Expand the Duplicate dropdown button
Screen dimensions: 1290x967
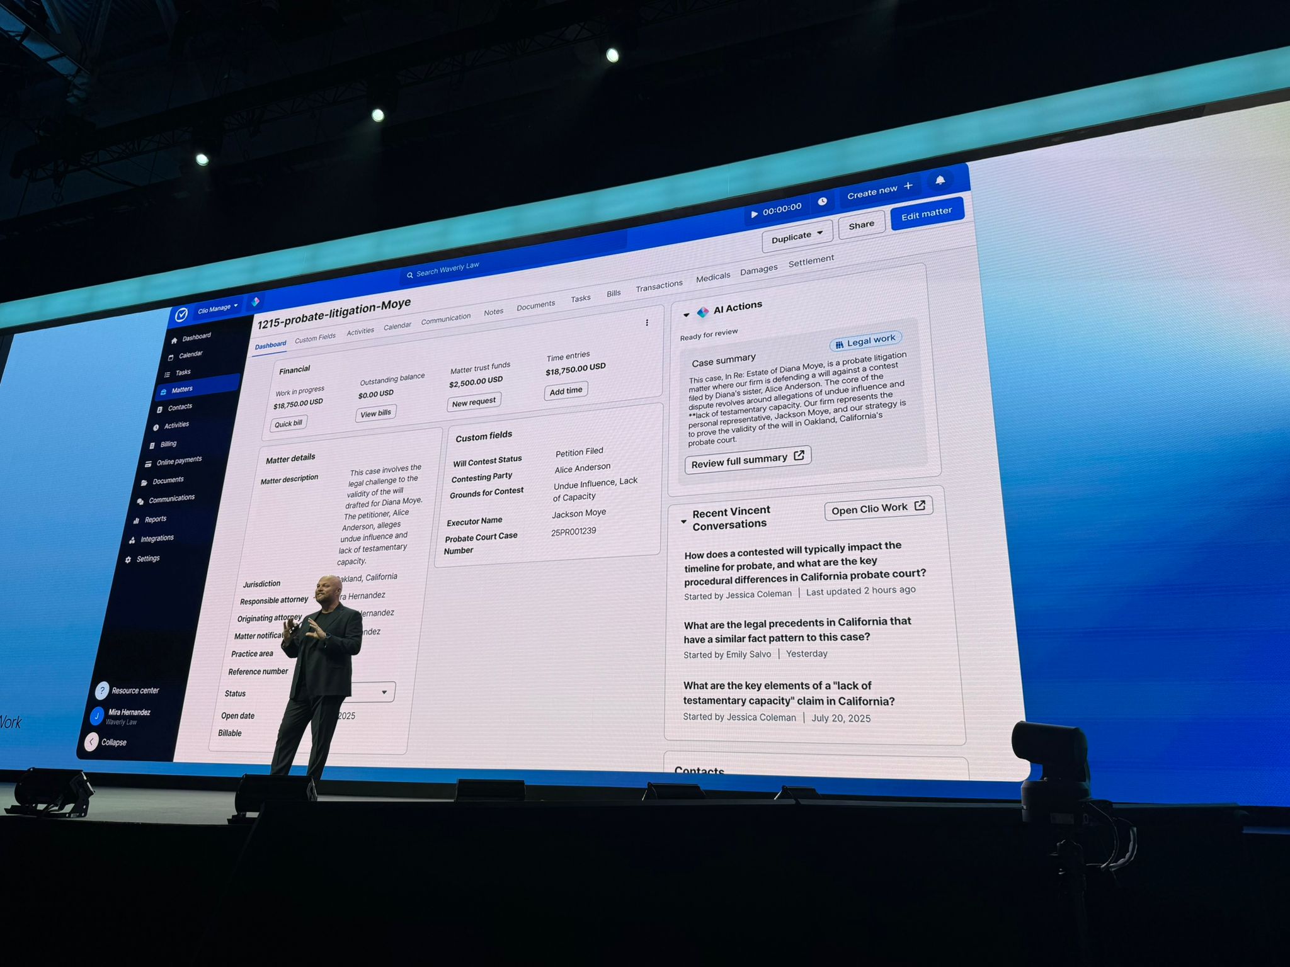click(x=797, y=237)
